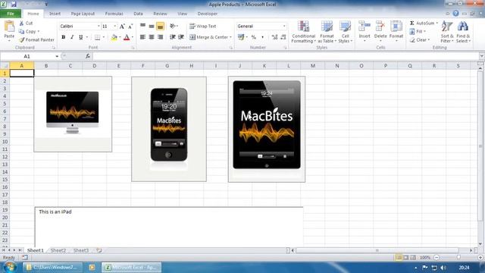Toggle Italic formatting

[x=72, y=37]
